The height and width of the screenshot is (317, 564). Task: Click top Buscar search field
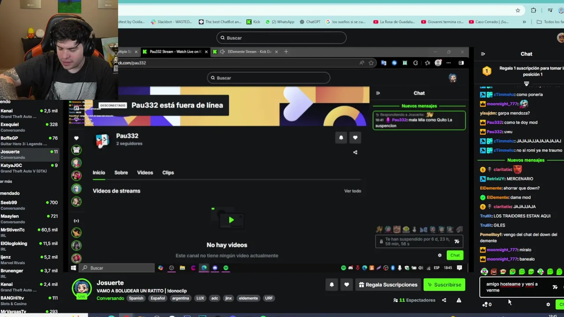coord(281,38)
